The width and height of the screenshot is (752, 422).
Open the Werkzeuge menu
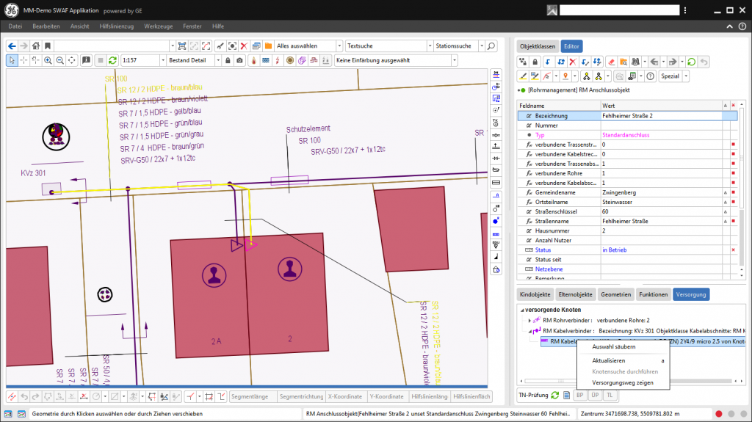point(158,26)
